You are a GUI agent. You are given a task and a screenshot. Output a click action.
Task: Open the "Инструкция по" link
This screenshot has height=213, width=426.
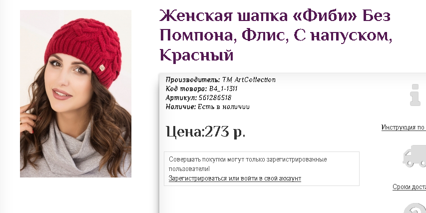pos(404,127)
